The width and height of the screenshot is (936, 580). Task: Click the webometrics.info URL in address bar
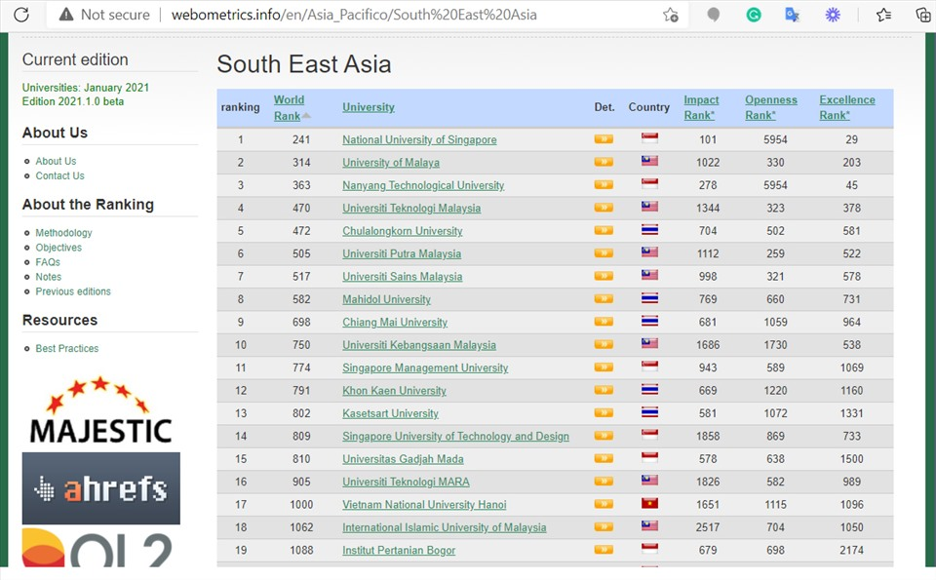(354, 15)
